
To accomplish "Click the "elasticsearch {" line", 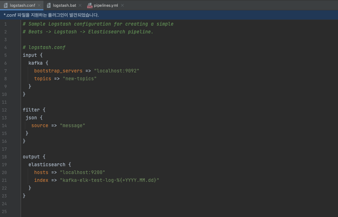I will (x=50, y=165).
